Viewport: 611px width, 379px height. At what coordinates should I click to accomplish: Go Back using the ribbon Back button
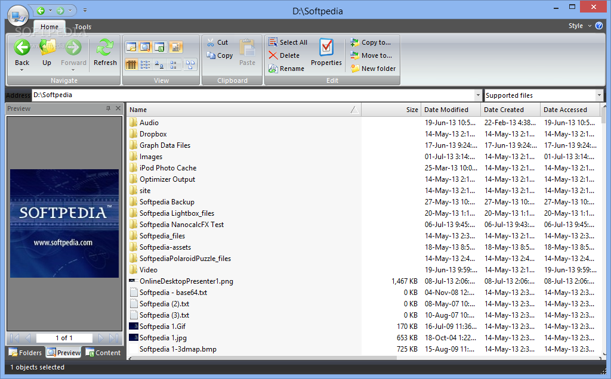click(22, 52)
